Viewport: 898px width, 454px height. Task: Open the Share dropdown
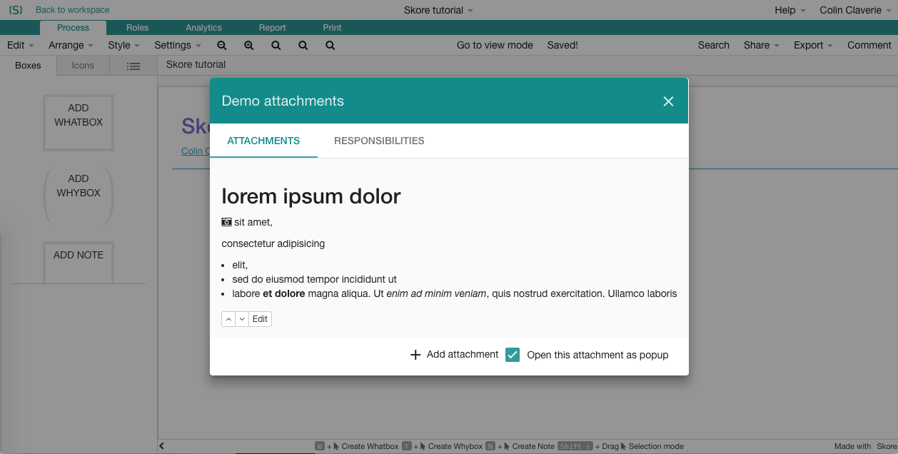click(762, 45)
